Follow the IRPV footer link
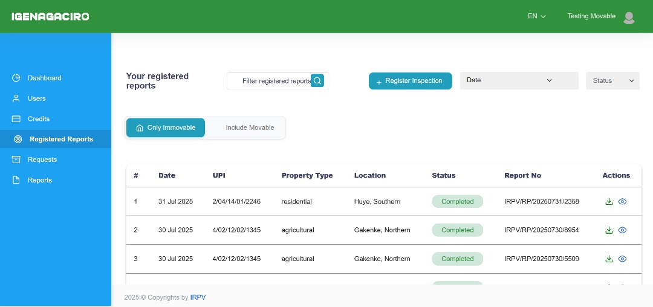Screen dimensions: 653x307 coord(198,297)
